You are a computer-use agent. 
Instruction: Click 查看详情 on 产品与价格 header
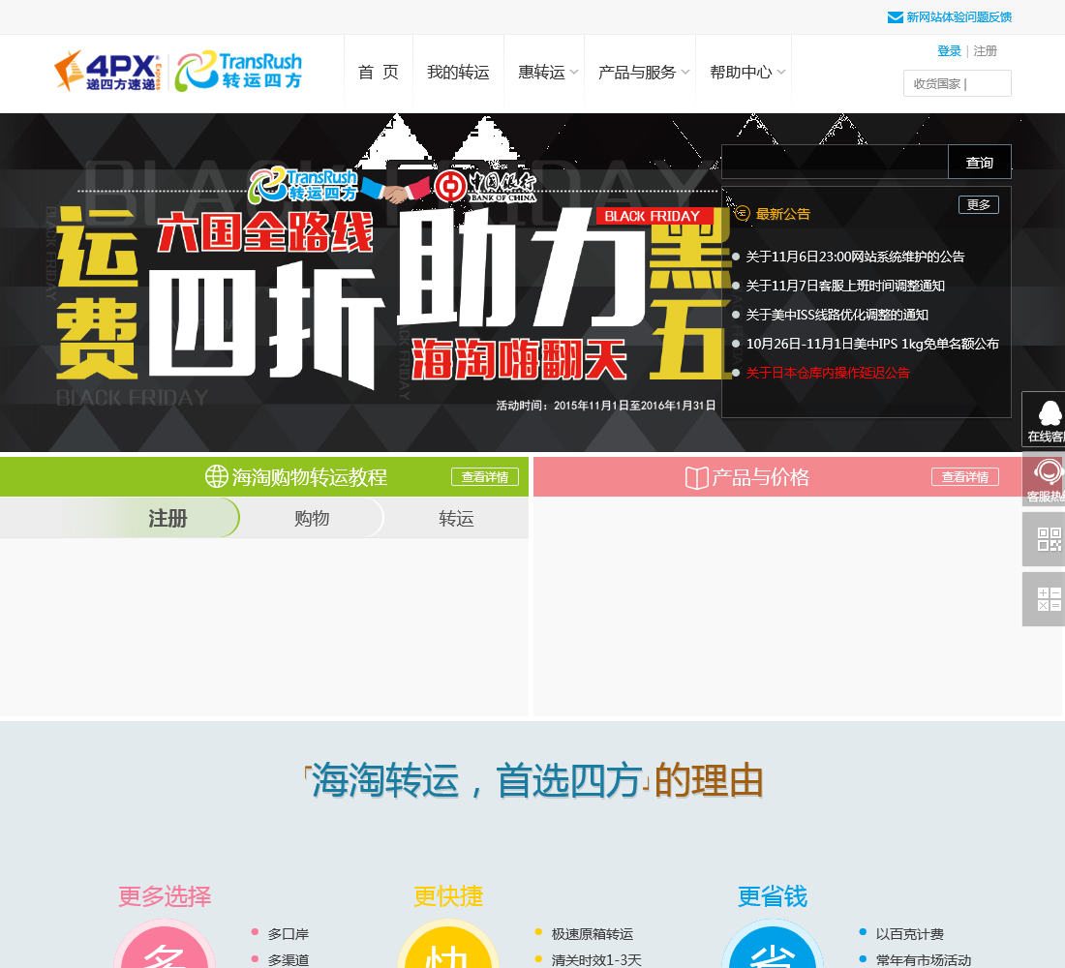pos(965,477)
